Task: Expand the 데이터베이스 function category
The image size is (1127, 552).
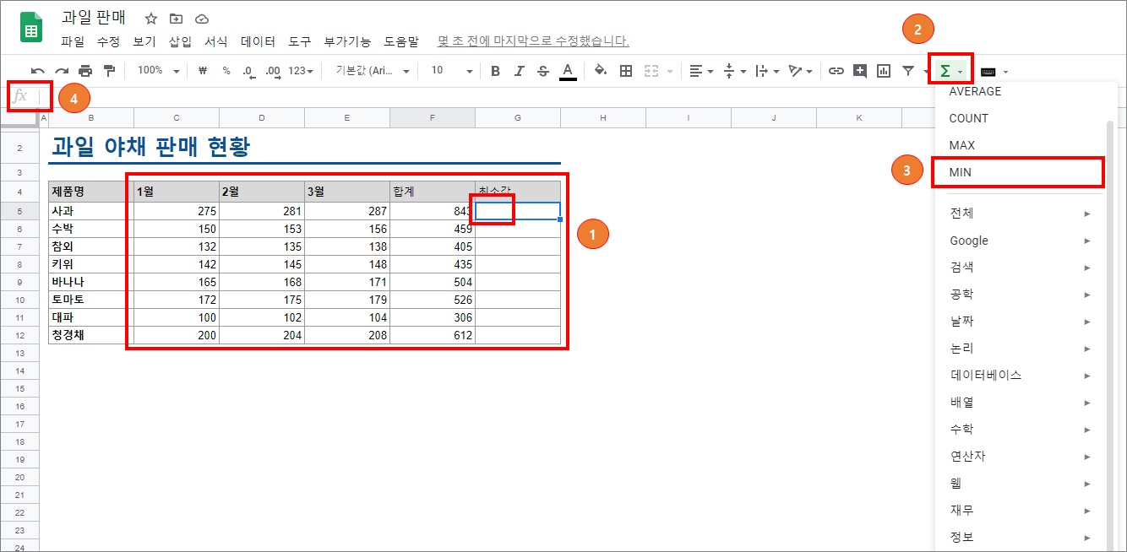Action: pyautogui.click(x=1018, y=376)
